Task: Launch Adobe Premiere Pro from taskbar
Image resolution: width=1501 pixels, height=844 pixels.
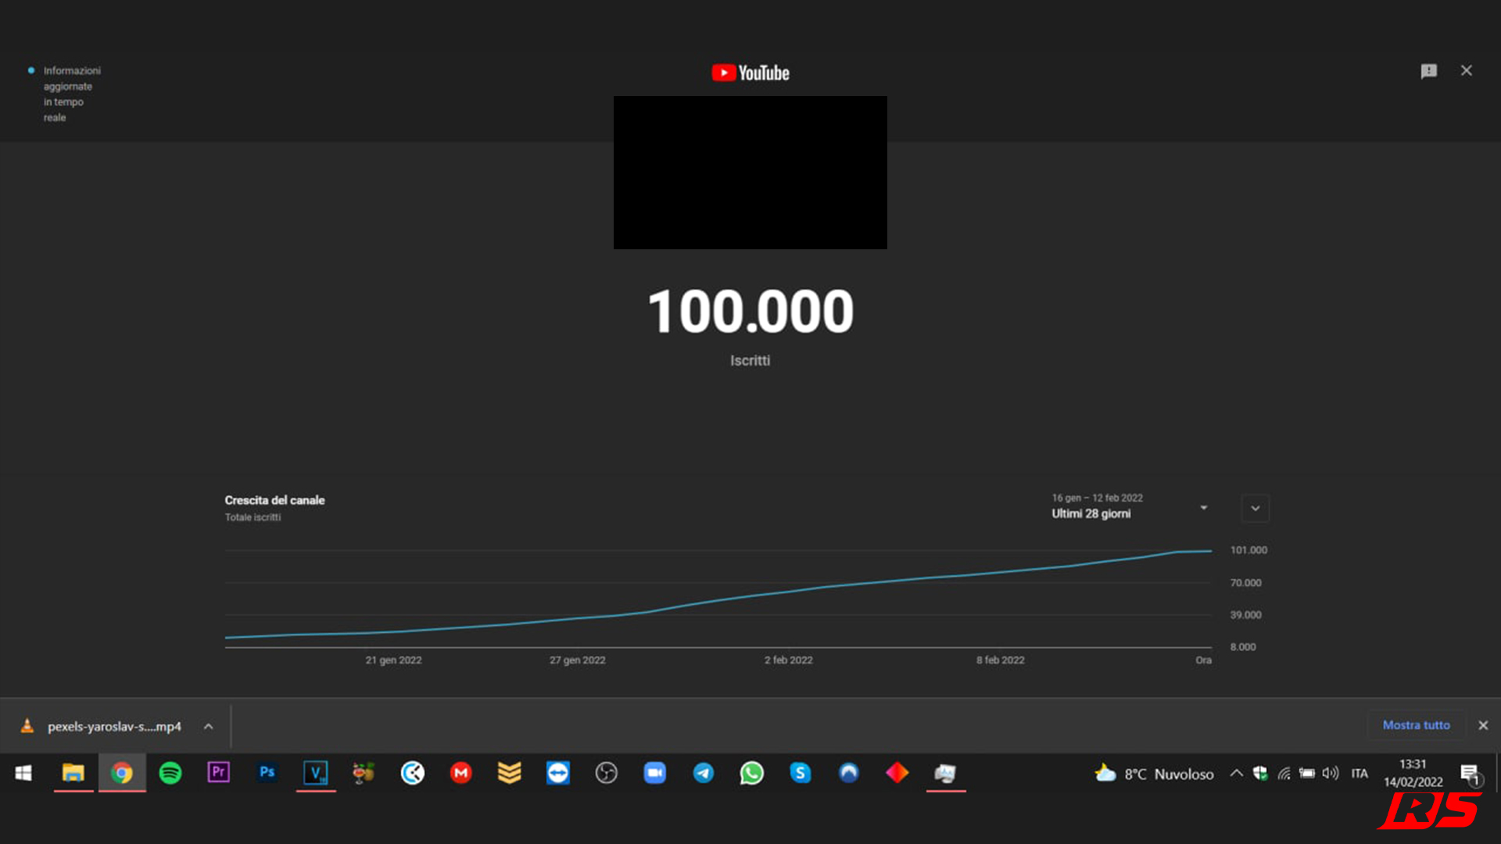Action: point(219,773)
